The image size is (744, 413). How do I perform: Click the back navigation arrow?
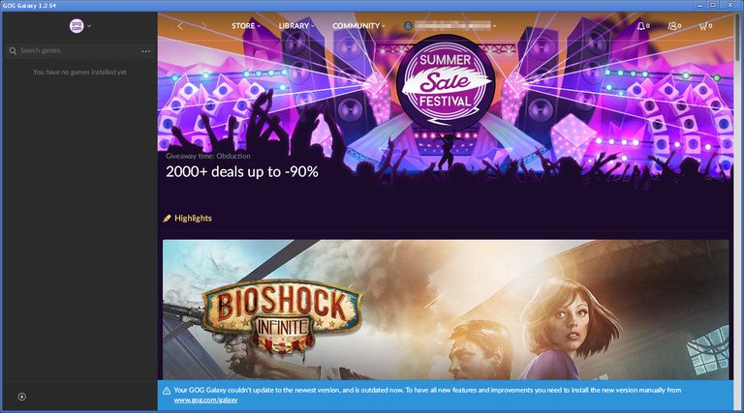point(180,26)
